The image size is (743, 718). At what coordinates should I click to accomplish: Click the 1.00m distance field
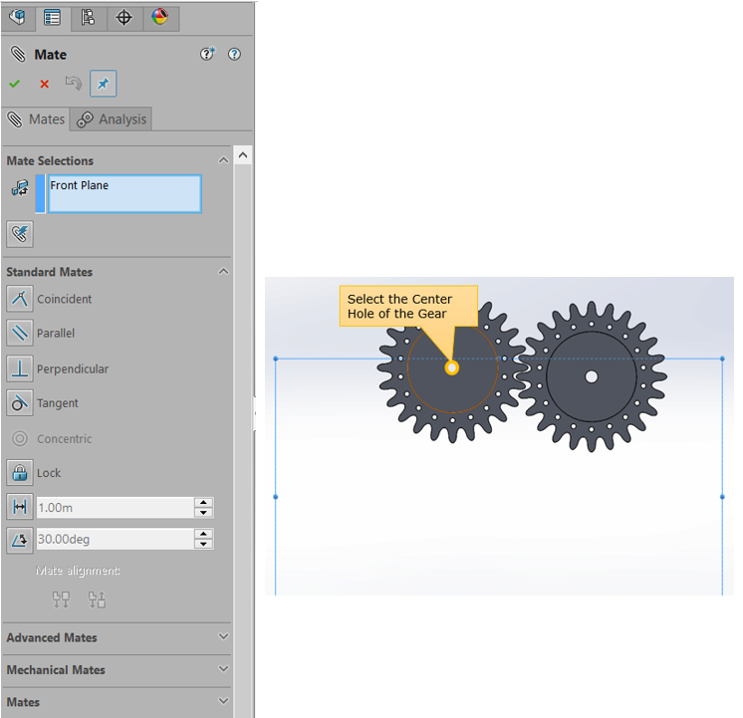point(116,508)
